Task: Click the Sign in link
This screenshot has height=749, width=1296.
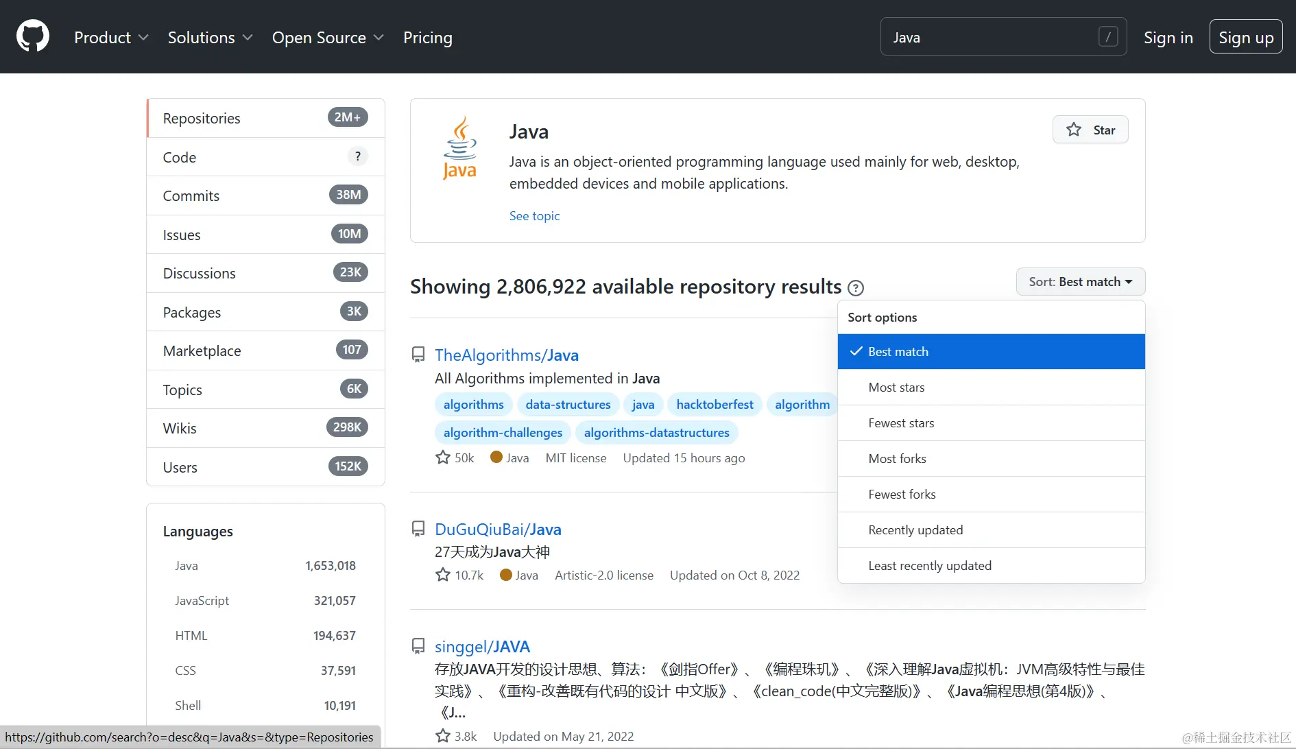Action: 1168,37
